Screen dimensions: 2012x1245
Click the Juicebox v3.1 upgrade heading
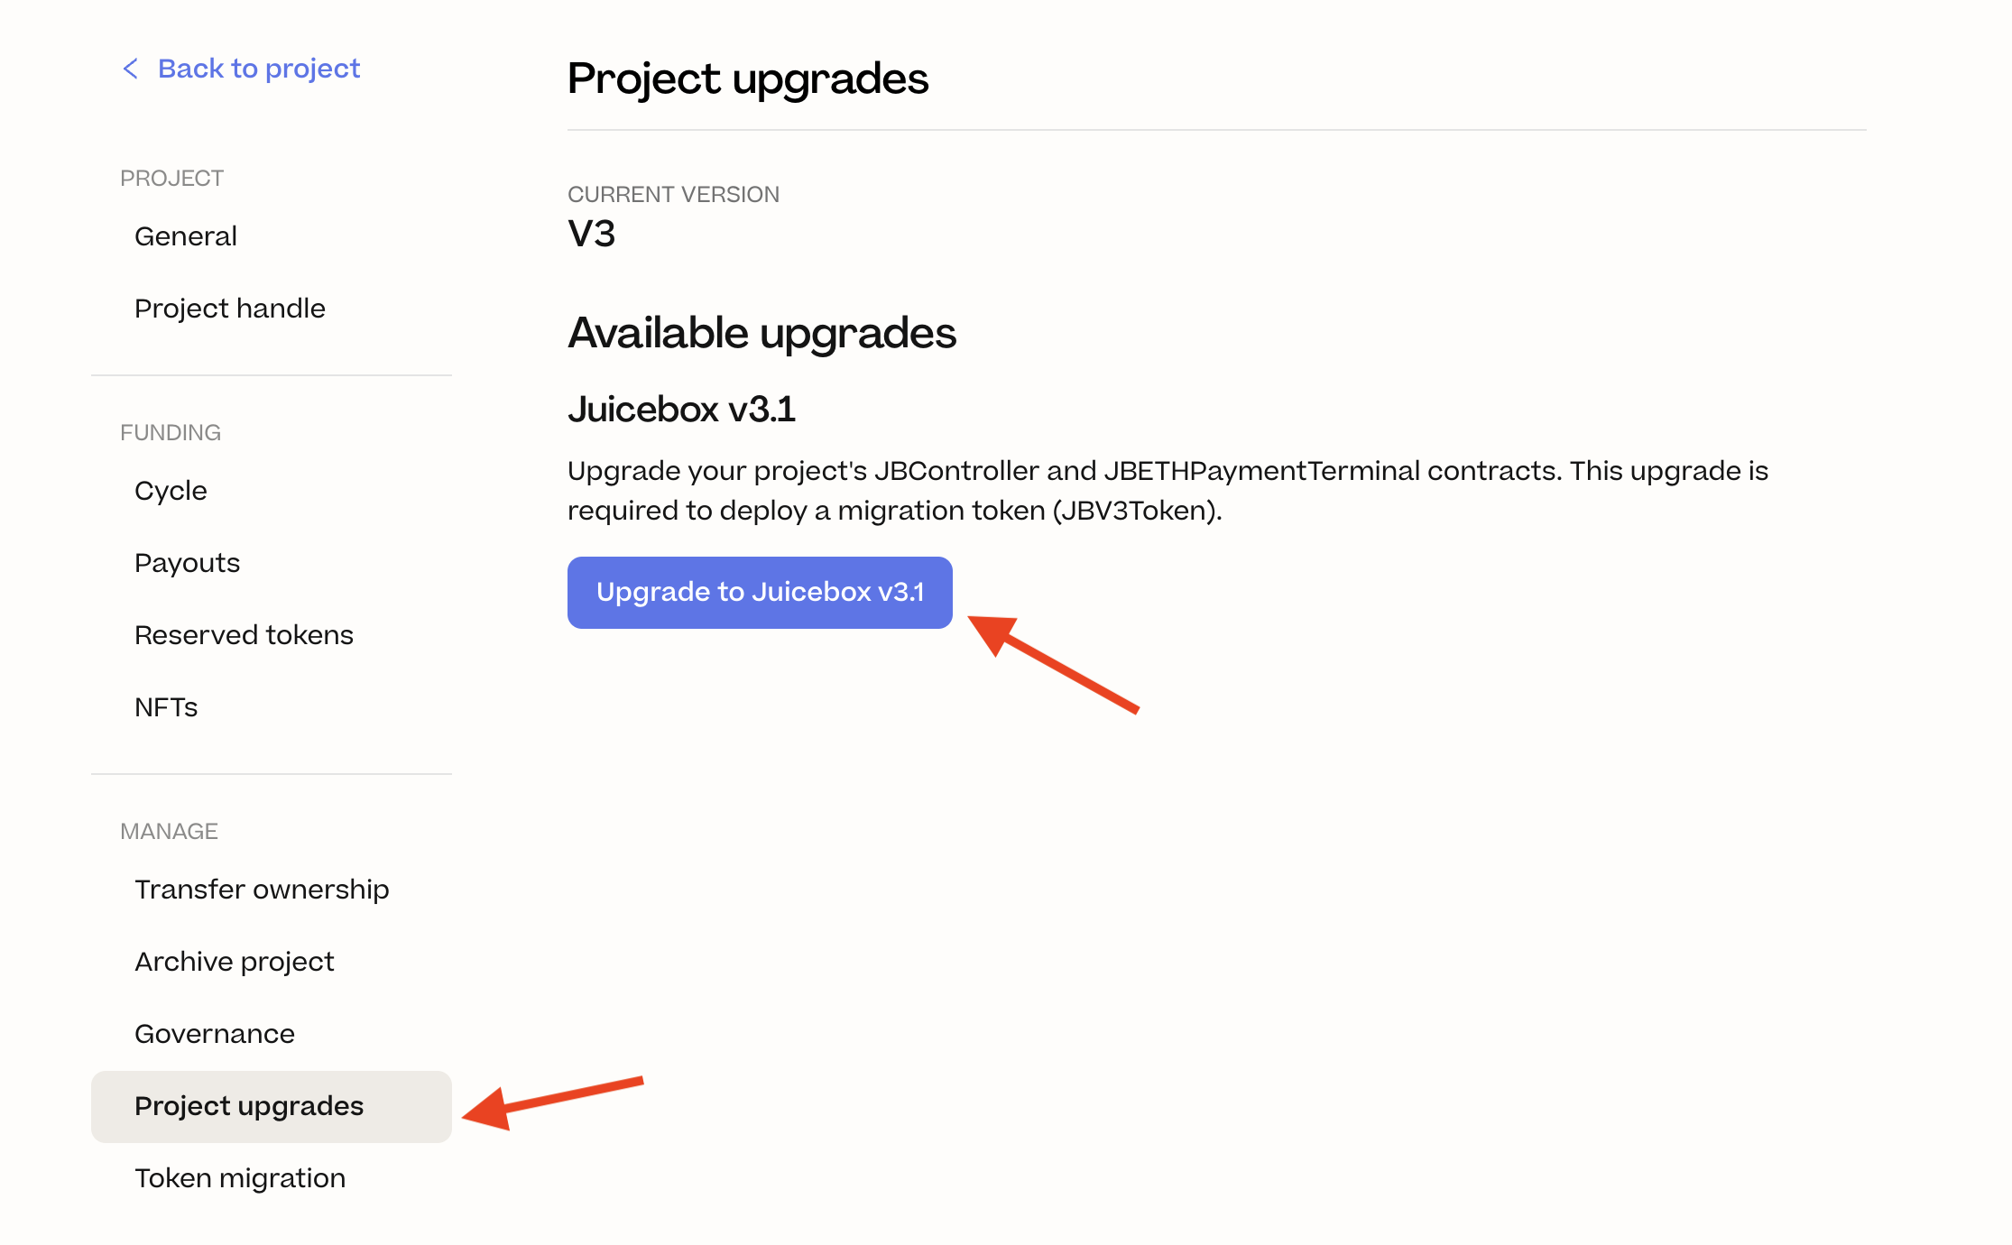(x=682, y=408)
